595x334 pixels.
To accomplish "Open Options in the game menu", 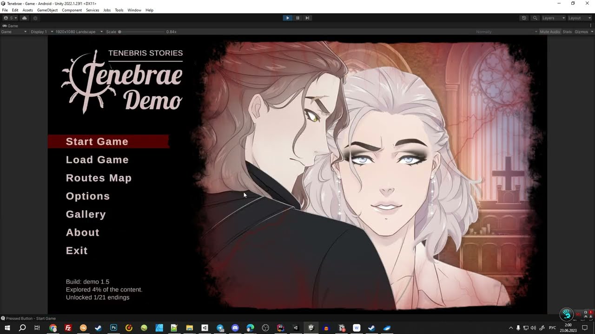I will click(x=88, y=196).
